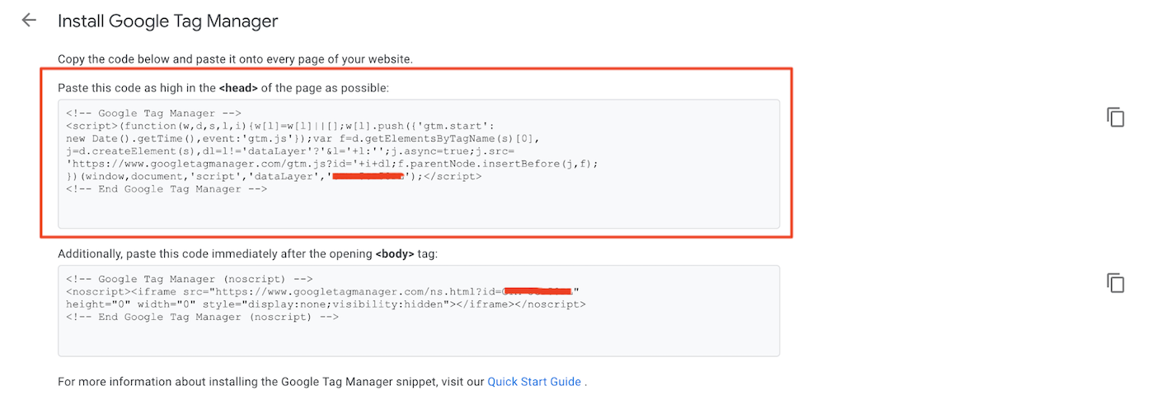Viewport: 1154px width, 404px height.
Task: Click inside the noscript body code box
Action: pyautogui.click(x=419, y=310)
